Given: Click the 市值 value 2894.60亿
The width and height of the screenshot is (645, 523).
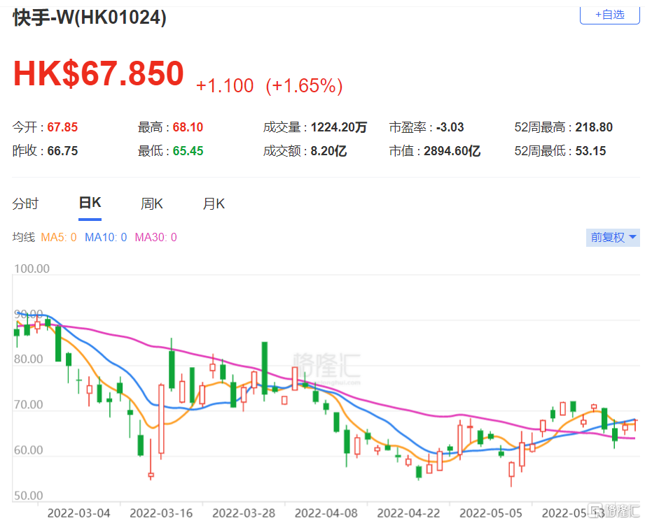Looking at the screenshot, I should 452,151.
